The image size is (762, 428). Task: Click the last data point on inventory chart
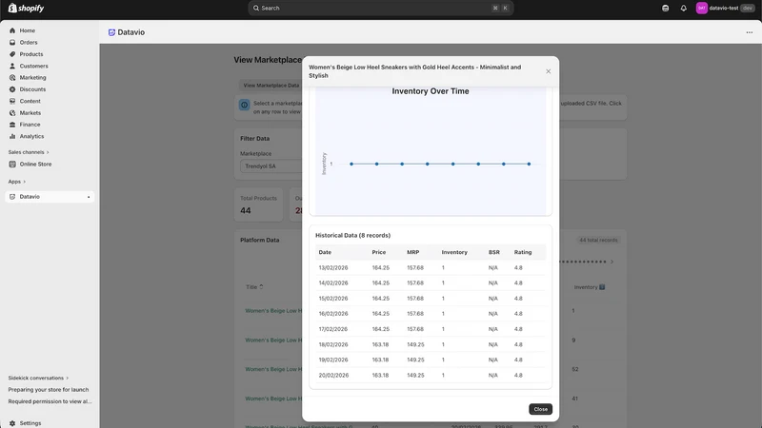pyautogui.click(x=529, y=164)
